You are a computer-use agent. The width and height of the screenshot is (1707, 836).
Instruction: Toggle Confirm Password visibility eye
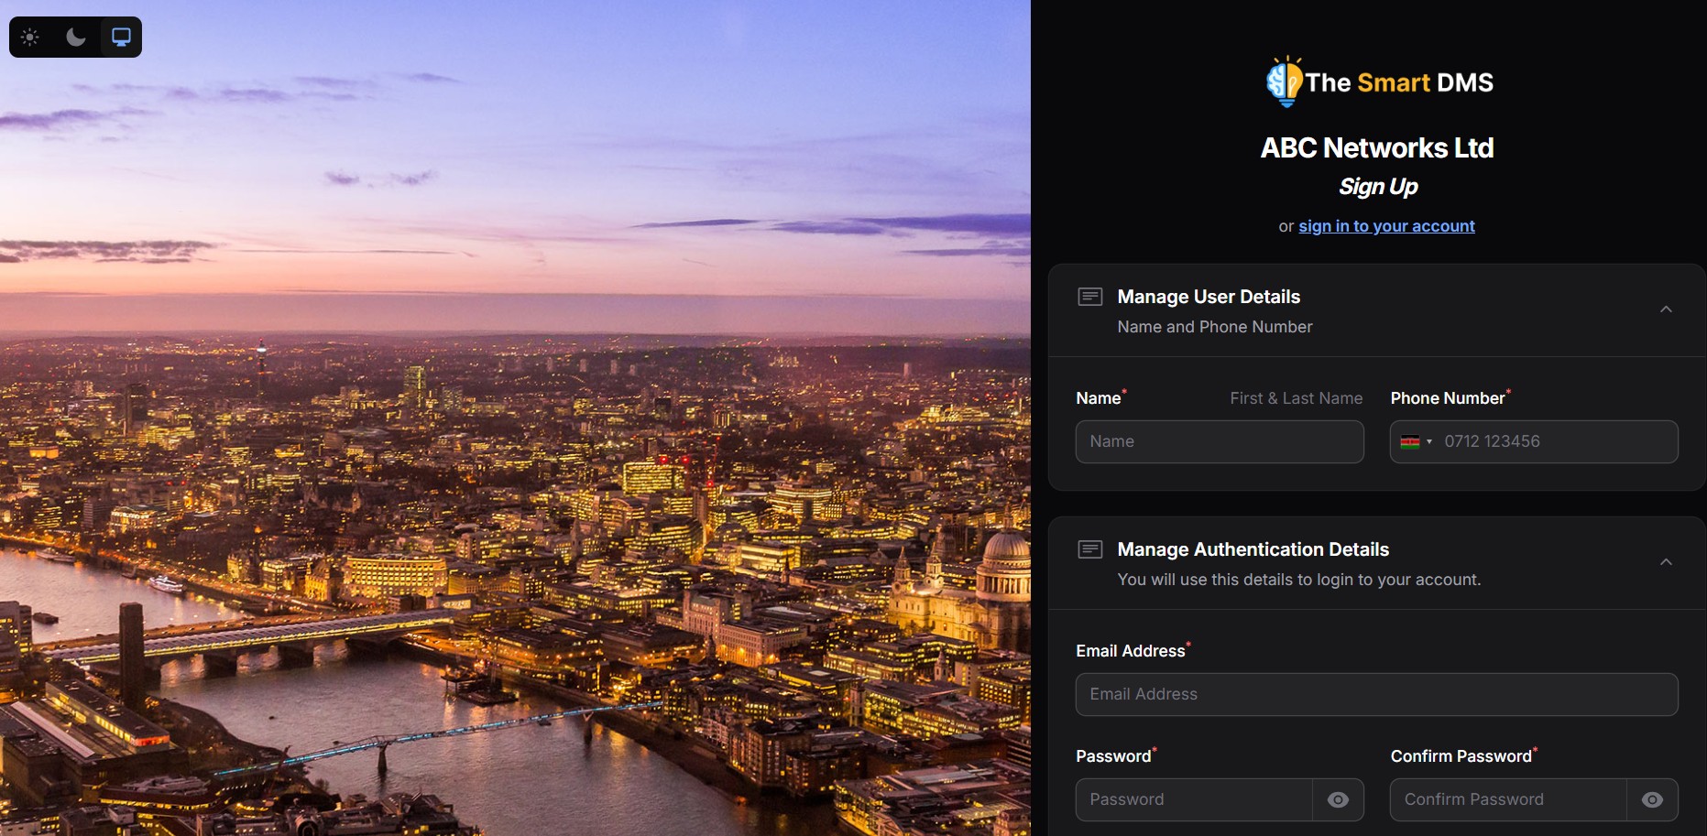tap(1652, 800)
